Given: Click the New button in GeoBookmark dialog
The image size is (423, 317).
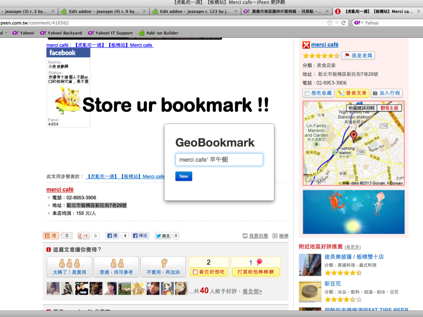Looking at the screenshot, I should pyautogui.click(x=184, y=176).
